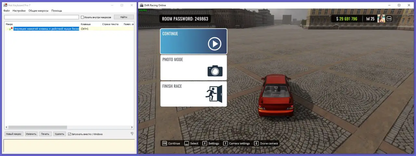
Task: Click the green arrow macro icon in the list row
Action: tap(10, 29)
